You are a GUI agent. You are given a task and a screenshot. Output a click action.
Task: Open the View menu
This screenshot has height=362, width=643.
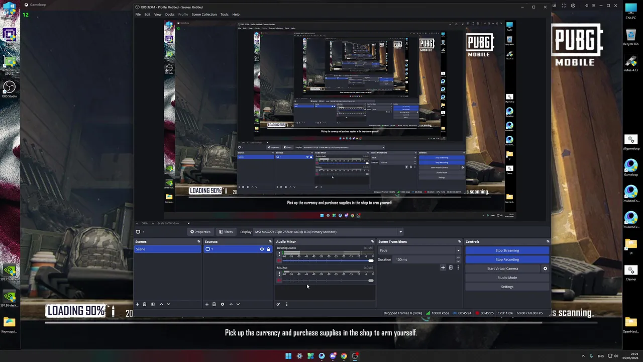(x=158, y=15)
